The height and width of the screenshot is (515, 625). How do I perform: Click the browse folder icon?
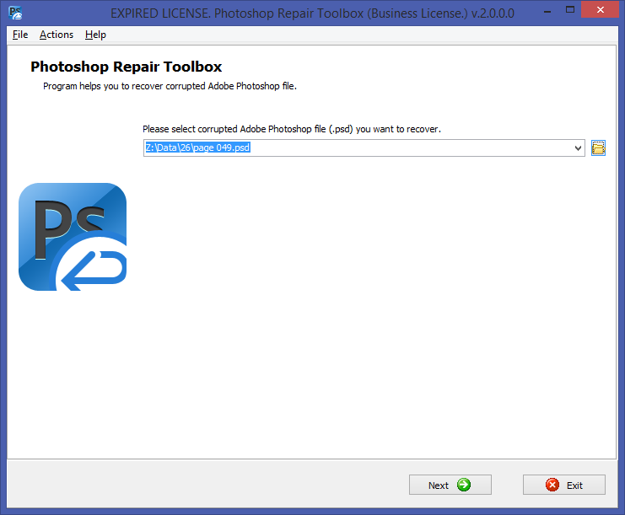click(598, 148)
